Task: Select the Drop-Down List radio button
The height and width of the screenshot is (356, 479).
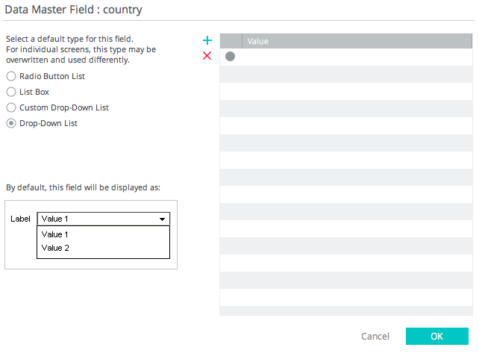Action: point(11,123)
